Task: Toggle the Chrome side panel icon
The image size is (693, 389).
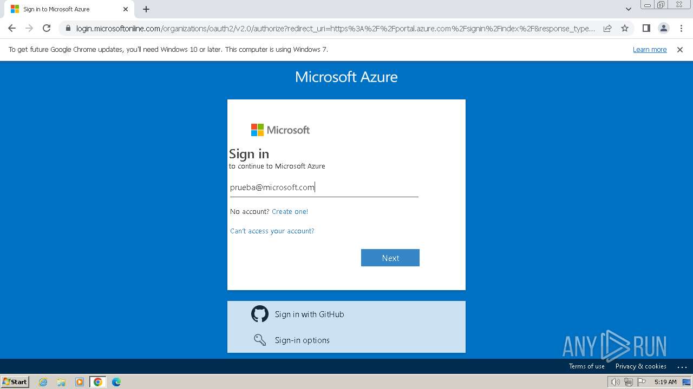Action: click(x=646, y=28)
